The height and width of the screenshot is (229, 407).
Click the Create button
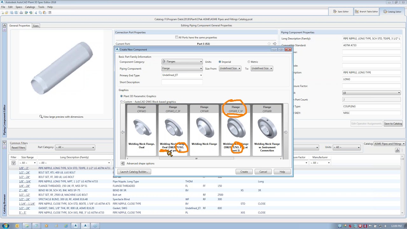pyautogui.click(x=244, y=172)
